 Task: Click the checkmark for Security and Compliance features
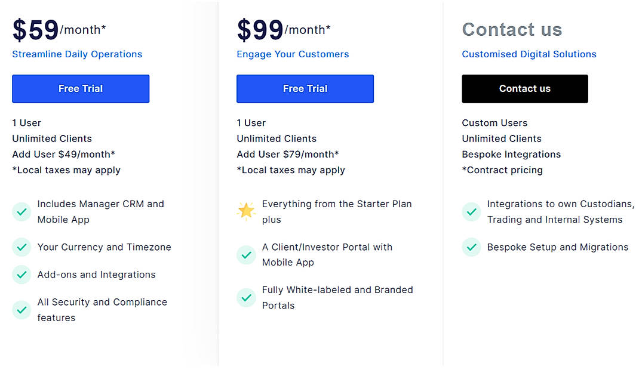pyautogui.click(x=21, y=310)
